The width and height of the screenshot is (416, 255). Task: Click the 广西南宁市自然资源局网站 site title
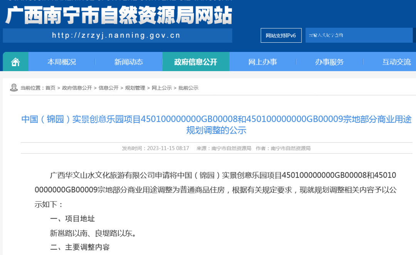119,16
